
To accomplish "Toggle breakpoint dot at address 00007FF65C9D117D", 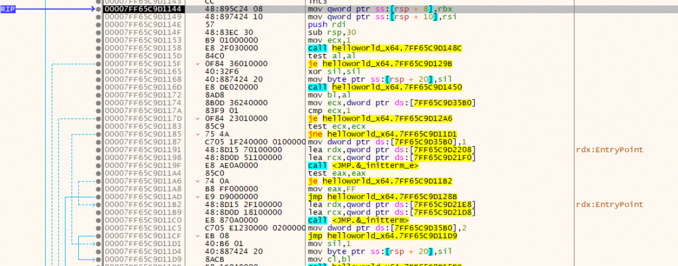I will (x=99, y=118).
